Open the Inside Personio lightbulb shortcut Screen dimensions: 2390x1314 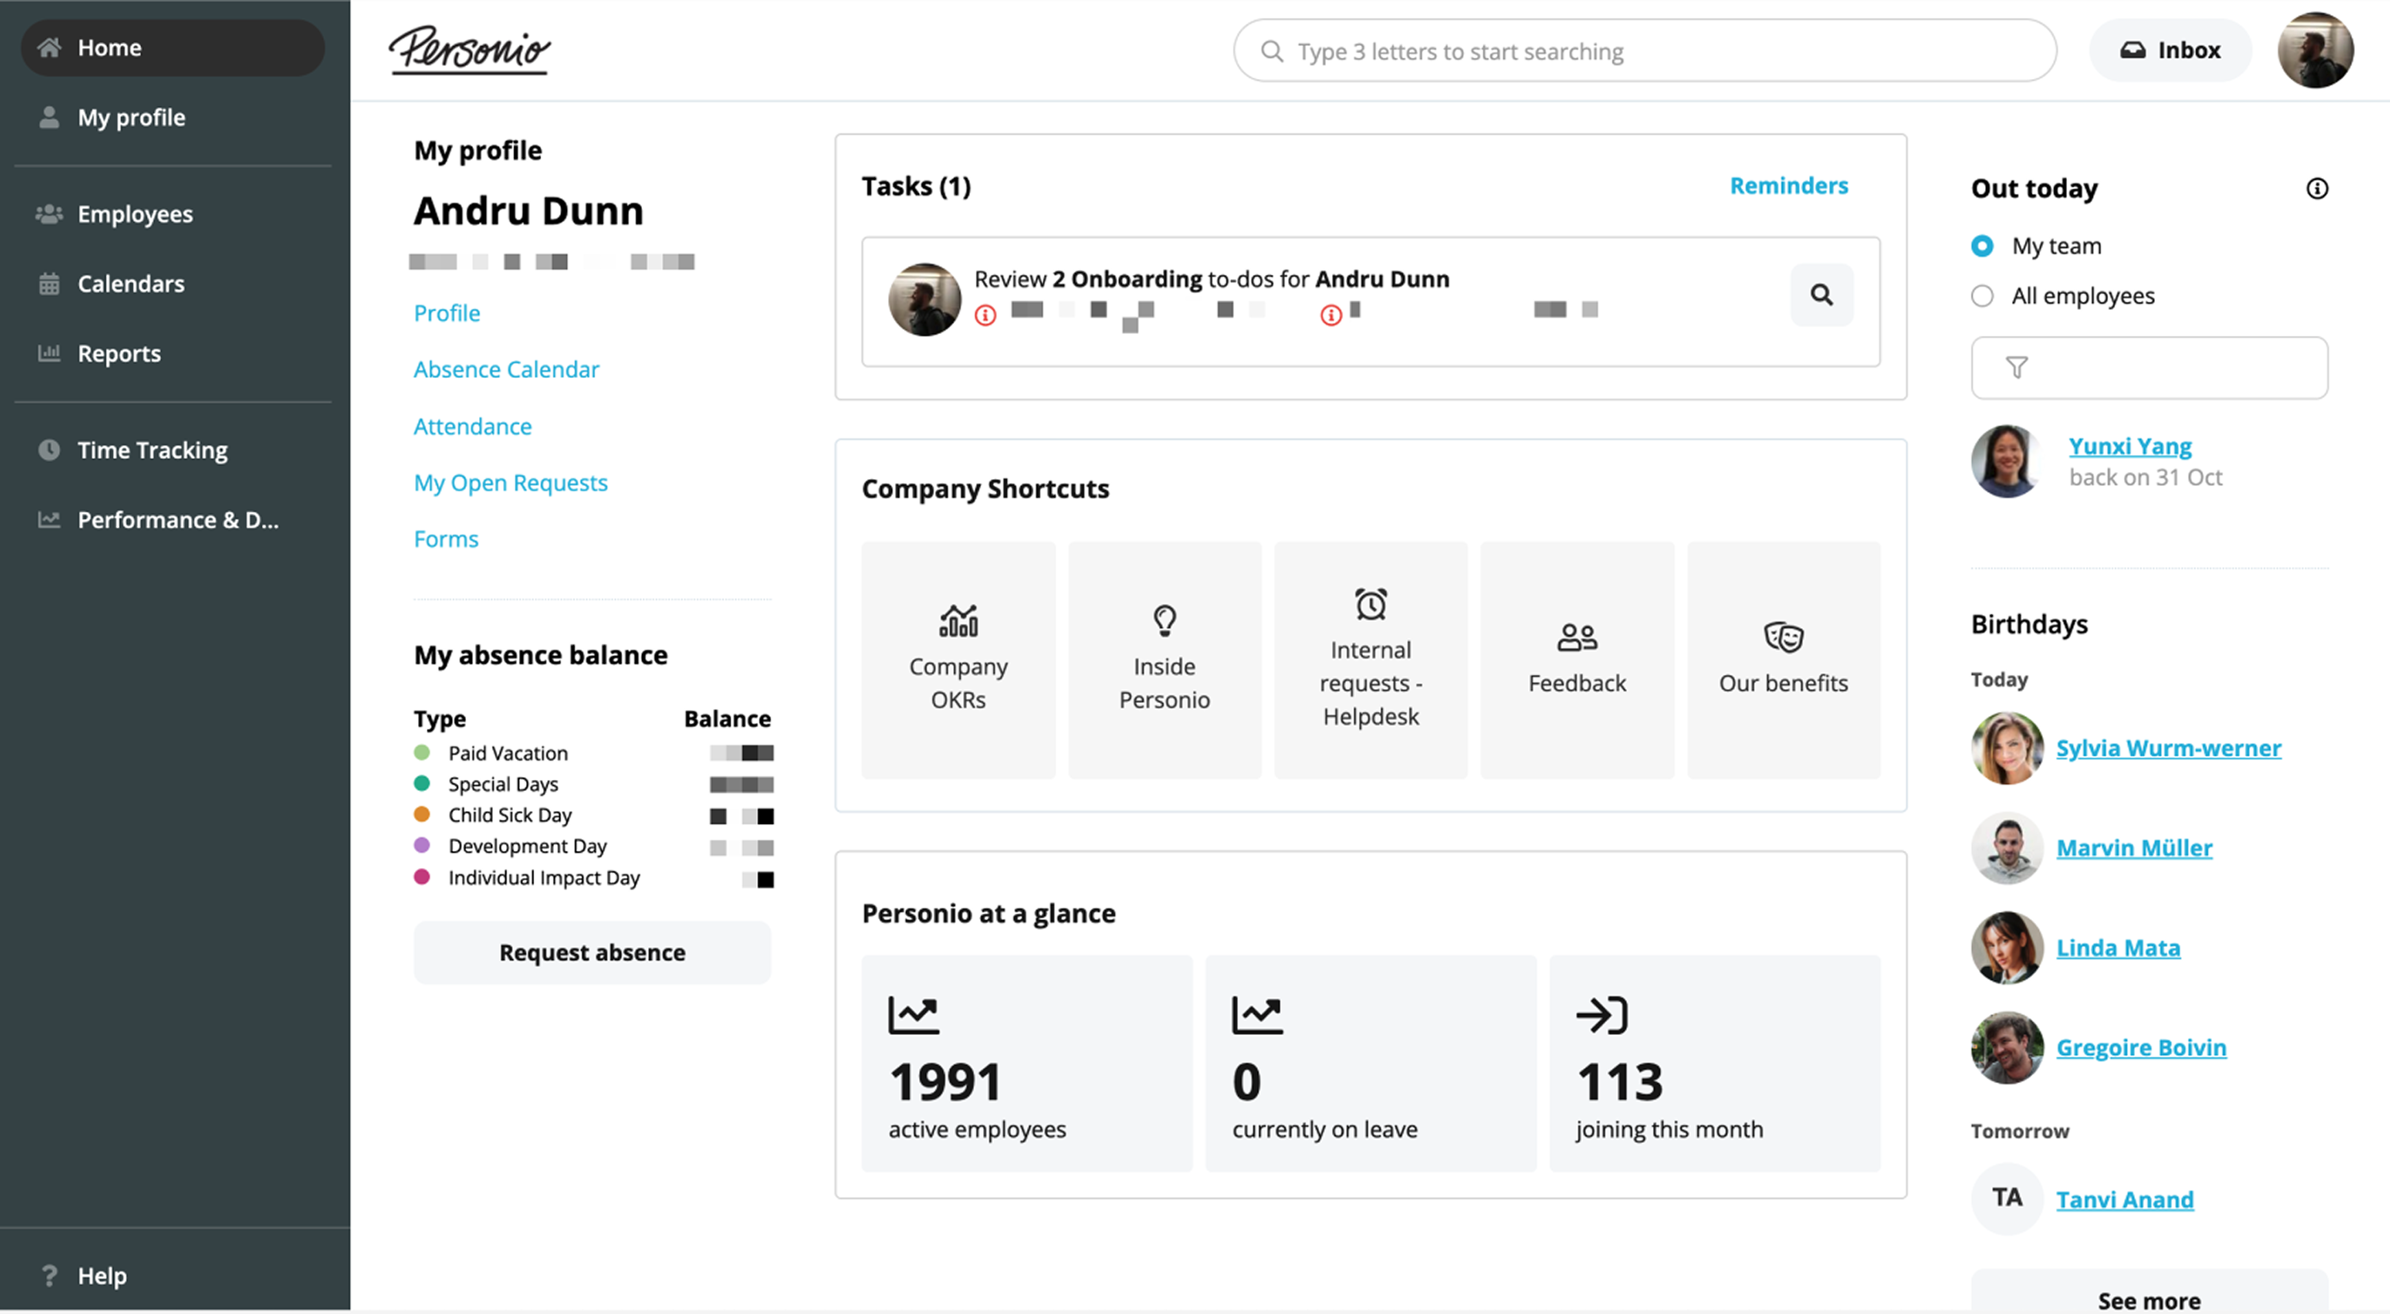pyautogui.click(x=1164, y=660)
